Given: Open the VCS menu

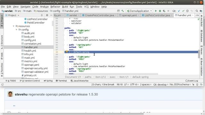Looking at the screenshot, I should tap(86, 7).
